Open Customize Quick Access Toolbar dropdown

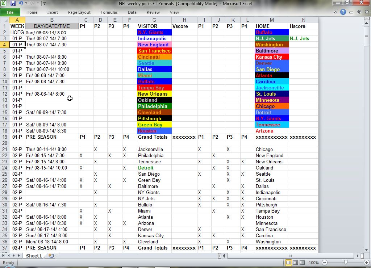click(x=44, y=4)
